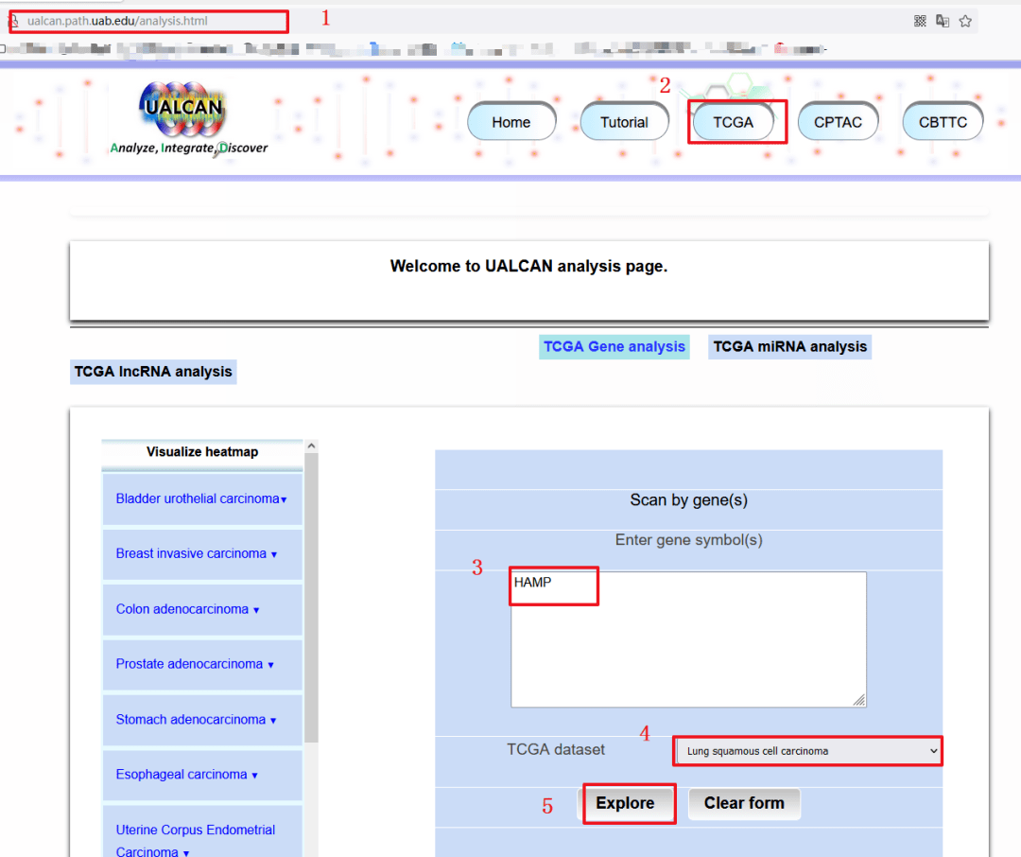Click the gene symbol text area
This screenshot has height=857, width=1021.
688,639
